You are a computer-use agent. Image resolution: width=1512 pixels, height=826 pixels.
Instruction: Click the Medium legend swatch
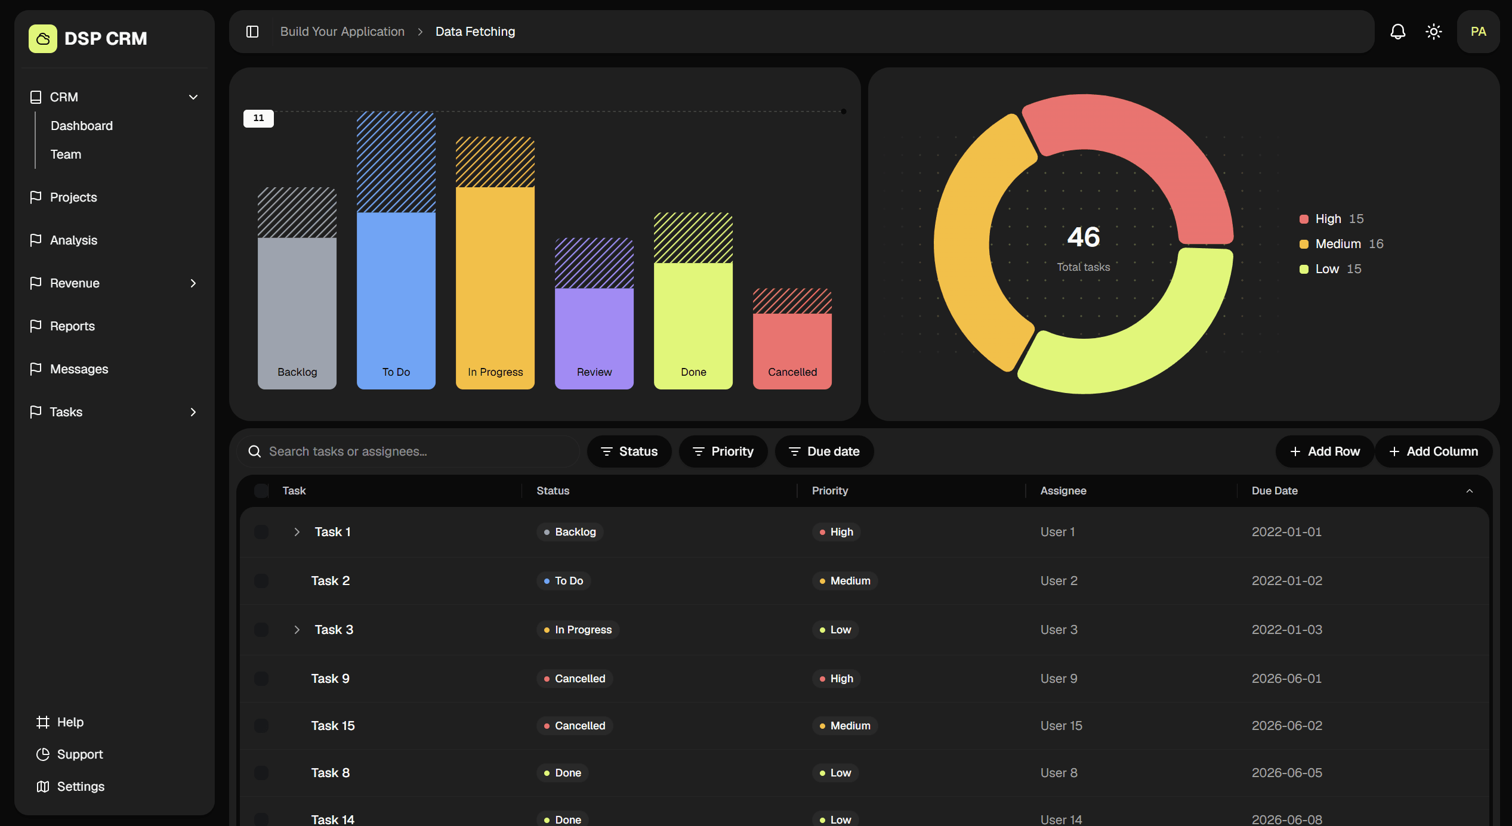click(x=1304, y=244)
